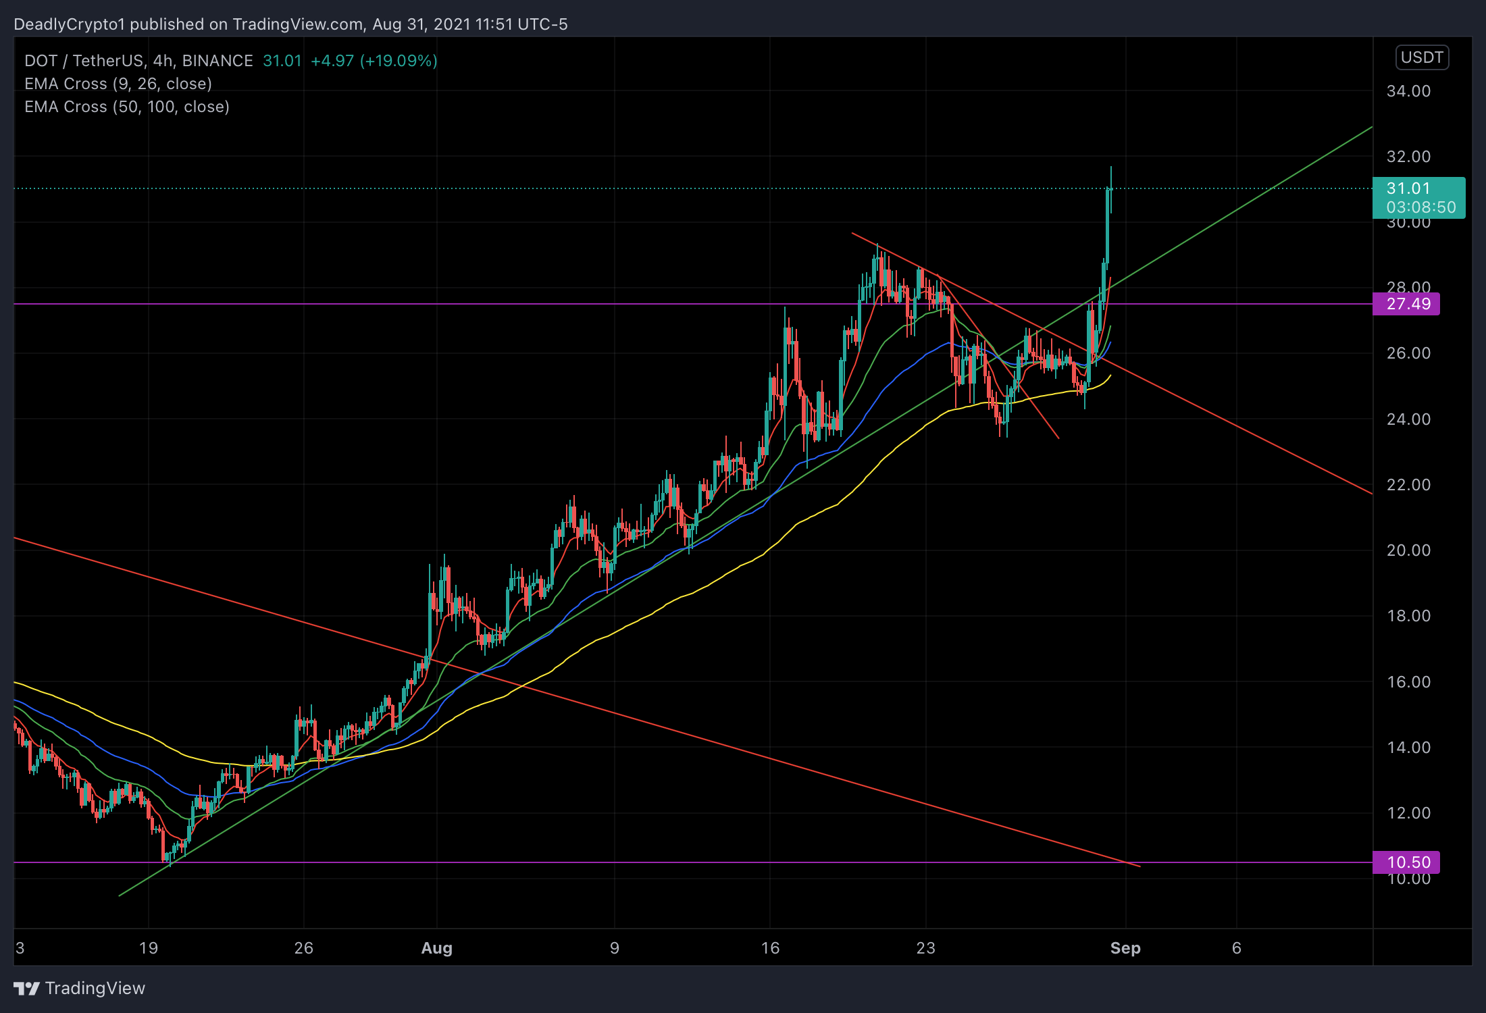Click the 14.00 price scale label
The width and height of the screenshot is (1486, 1013).
point(1408,748)
